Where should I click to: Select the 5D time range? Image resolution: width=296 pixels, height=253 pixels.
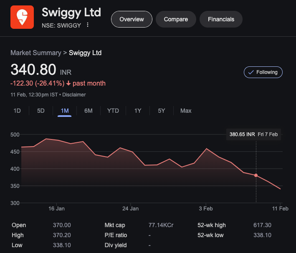[x=40, y=111]
